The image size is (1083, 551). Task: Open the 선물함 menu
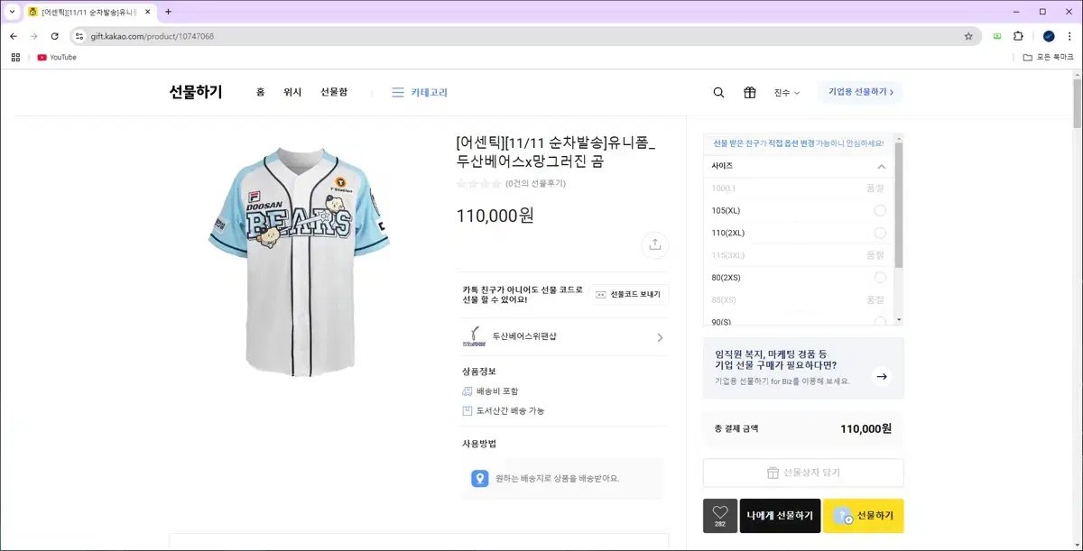334,92
